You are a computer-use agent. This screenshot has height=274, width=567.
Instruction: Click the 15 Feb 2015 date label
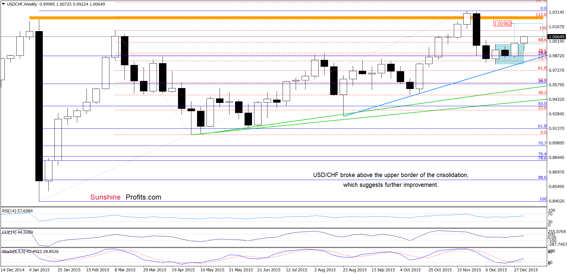tap(98, 270)
